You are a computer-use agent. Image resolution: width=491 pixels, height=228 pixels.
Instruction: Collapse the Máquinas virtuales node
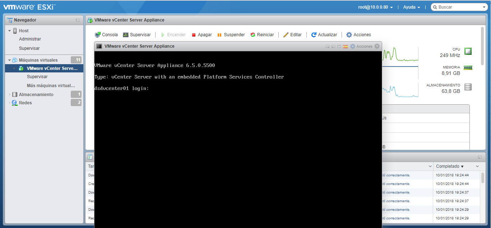click(x=9, y=60)
